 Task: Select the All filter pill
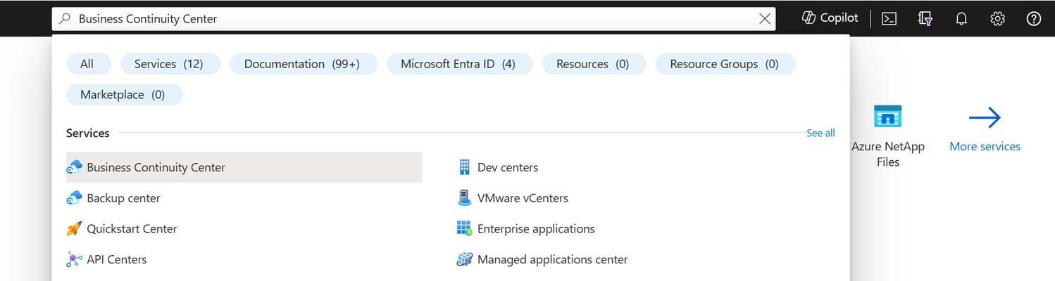[x=89, y=64]
